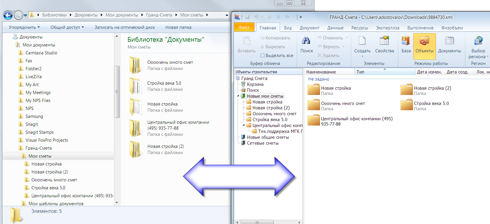
Task: Switch to the Вид ribbon tab
Action: pos(288,28)
